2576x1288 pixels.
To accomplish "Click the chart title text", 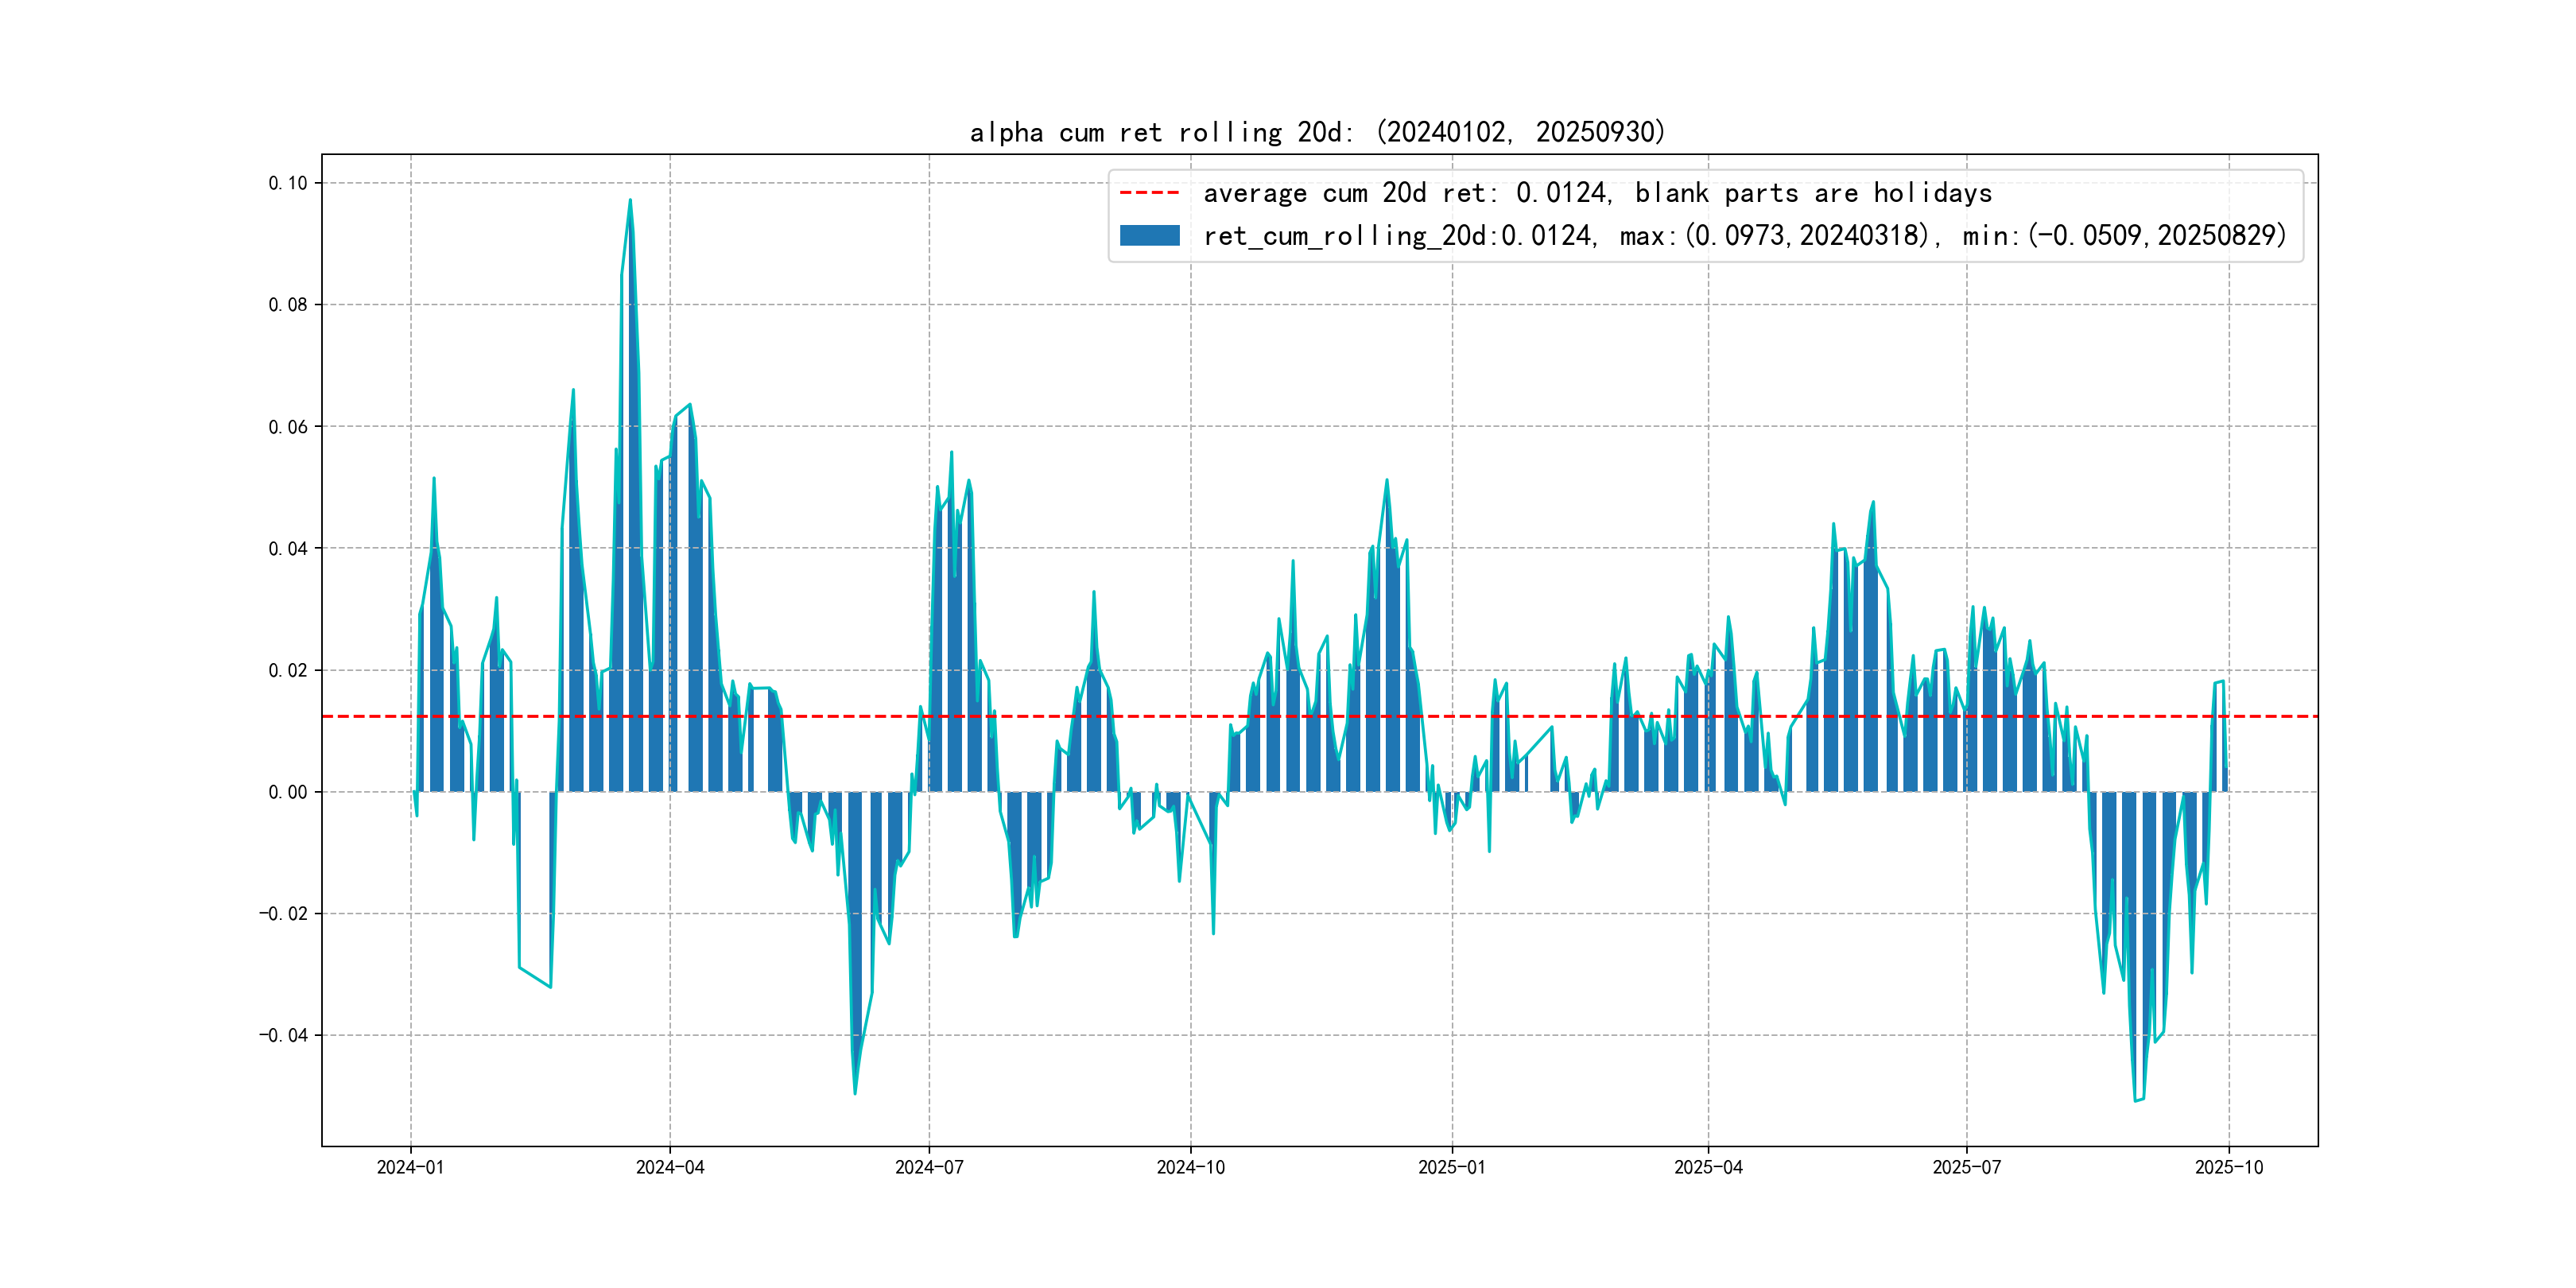I will (x=1317, y=132).
